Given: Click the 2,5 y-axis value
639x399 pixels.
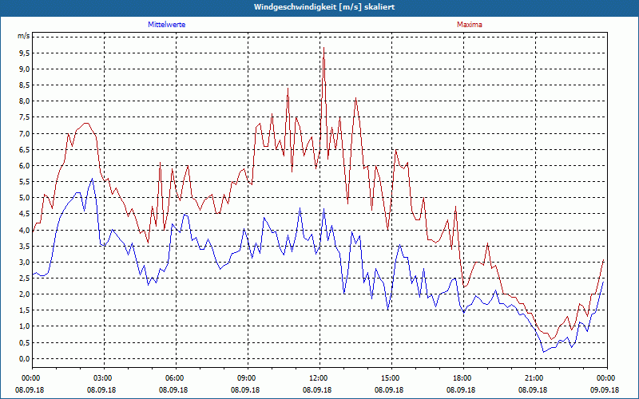Looking at the screenshot, I should point(24,278).
